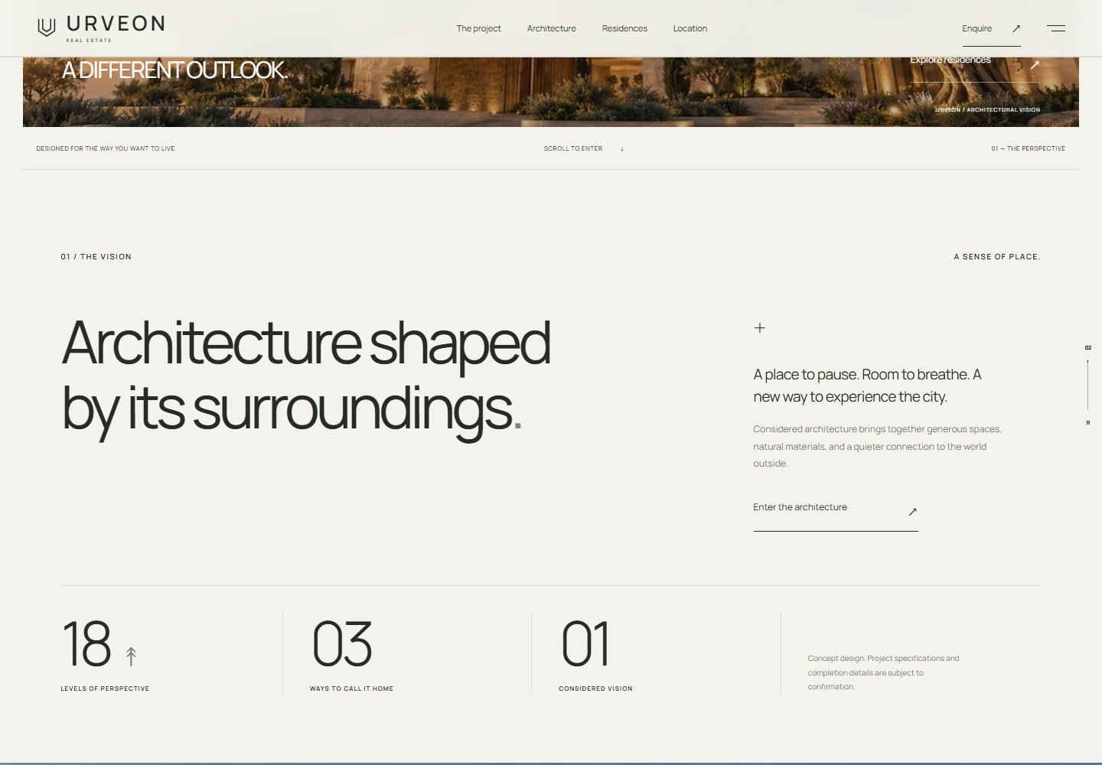Open The project menu item
This screenshot has height=765, width=1102.
point(478,28)
